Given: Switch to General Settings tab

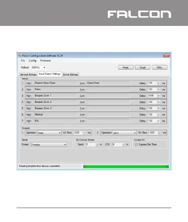Looking at the screenshot, I should (28, 74).
